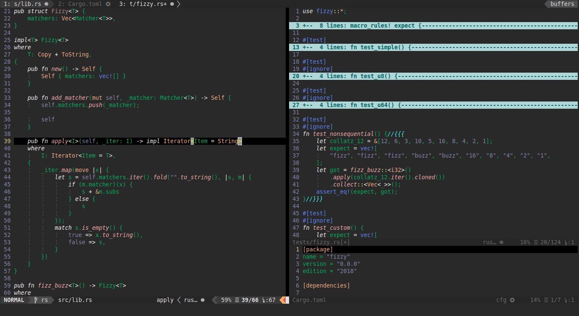Click the name = "fizzy" line
The image size is (579, 316).
[326, 257]
